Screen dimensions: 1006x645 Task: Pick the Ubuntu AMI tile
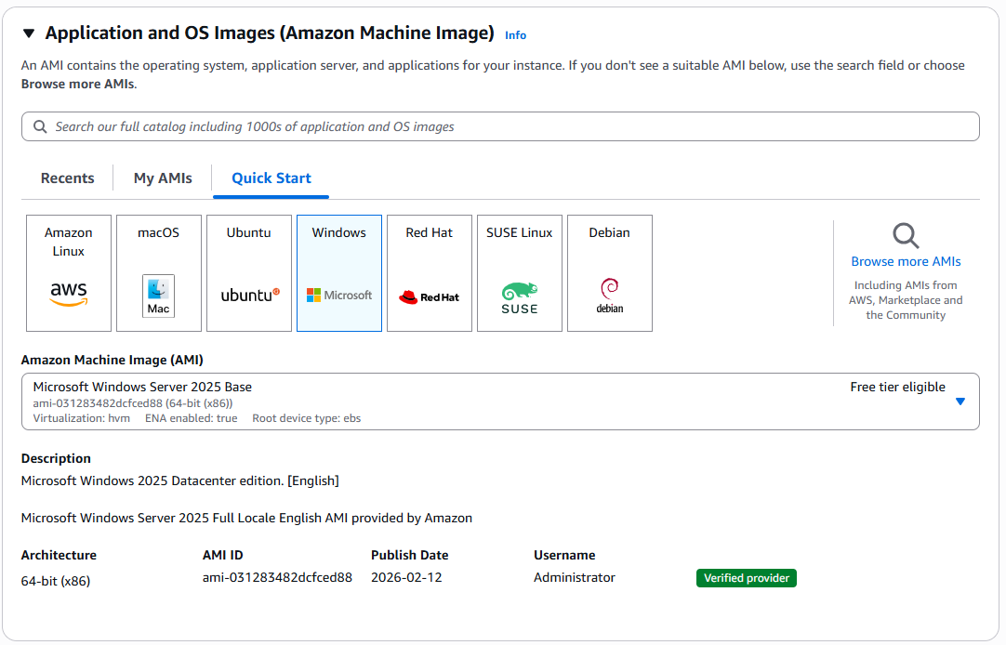pyautogui.click(x=249, y=273)
